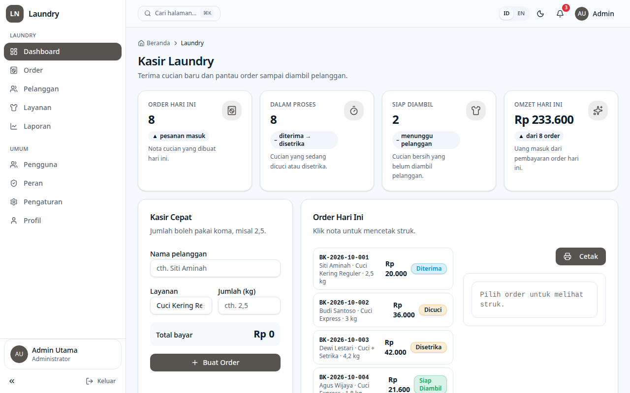Click the LN Laundry logo badge
Screen dimensions: 630x393
pyautogui.click(x=15, y=14)
